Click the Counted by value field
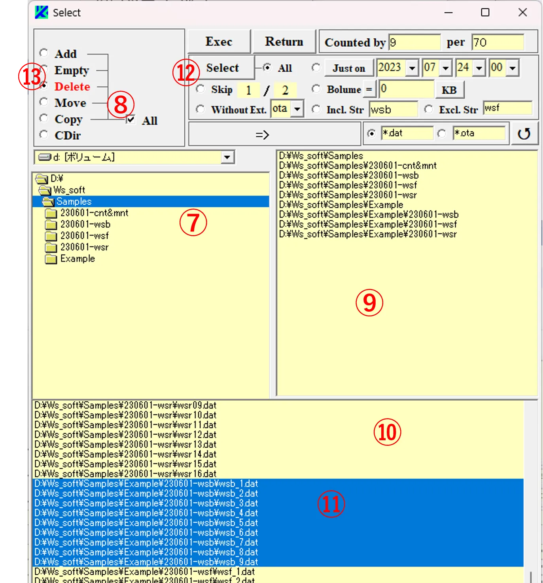 click(x=414, y=42)
